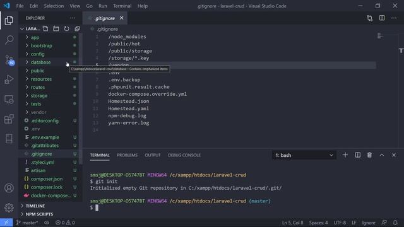Click the feedback icon in status bar
The width and height of the screenshot is (404, 227).
(384, 223)
